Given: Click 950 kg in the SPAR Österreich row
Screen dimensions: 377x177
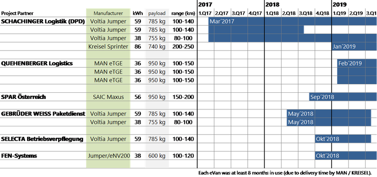Looking at the screenshot, I should pos(157,97).
